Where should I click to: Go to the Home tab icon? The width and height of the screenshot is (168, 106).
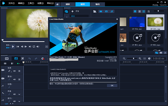click(57, 4)
